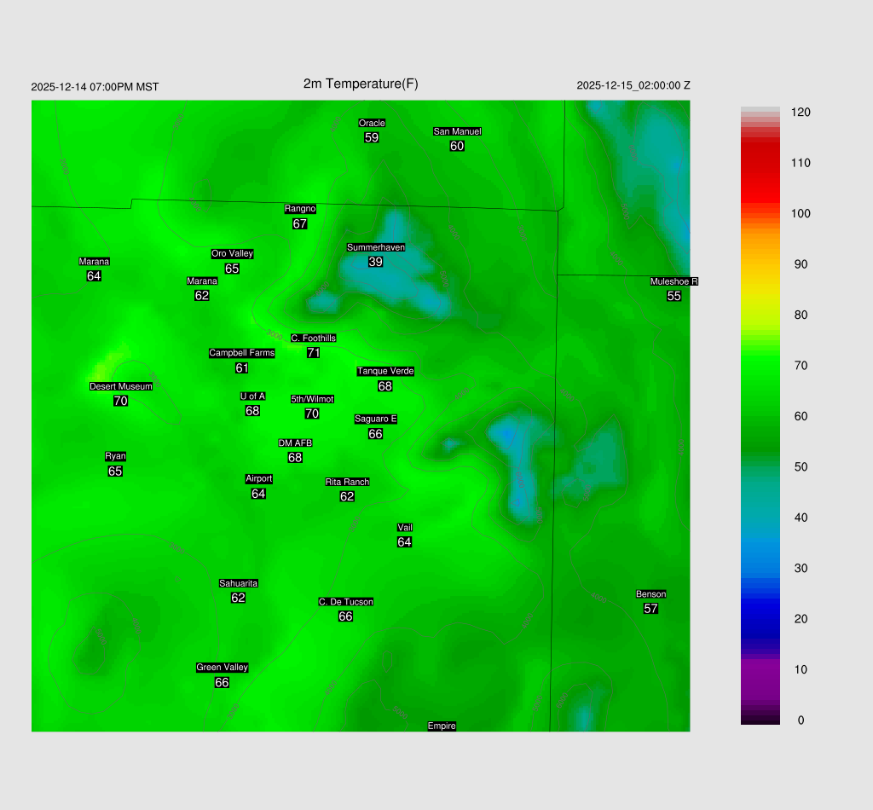Click the Summerhaven station label
Image resolution: width=873 pixels, height=810 pixels.
pos(375,247)
